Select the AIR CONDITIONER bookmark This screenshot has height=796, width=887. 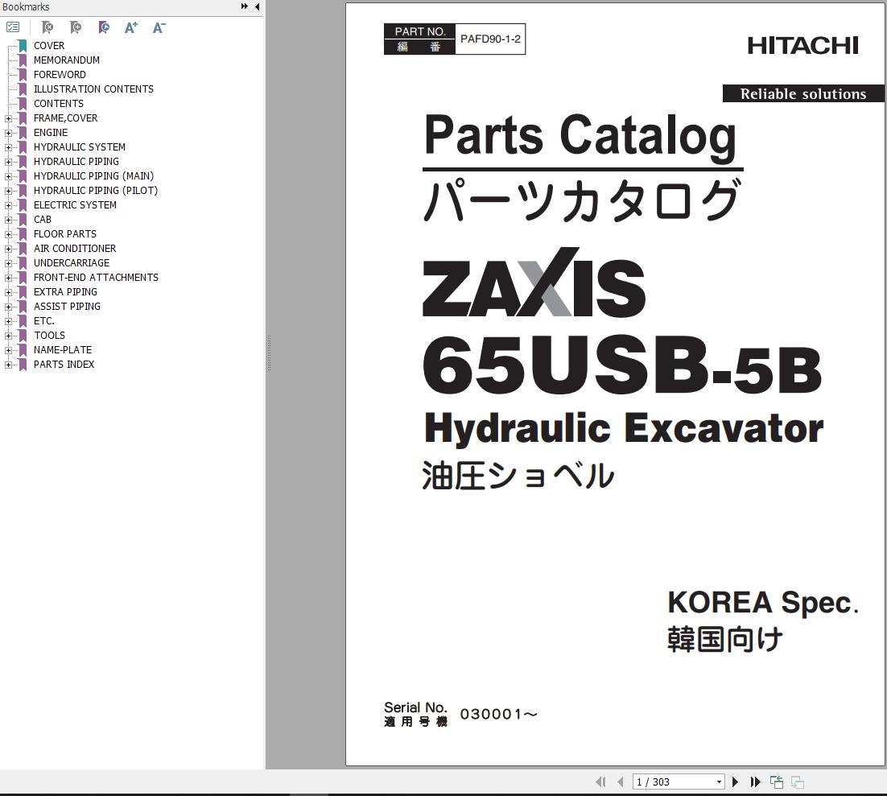(75, 249)
